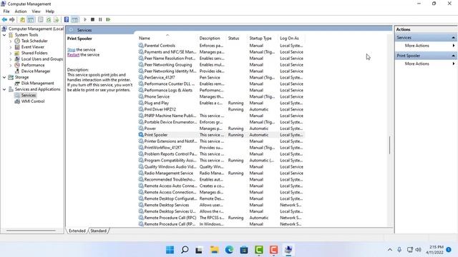Collapse Services and Applications tree node

click(x=4, y=89)
